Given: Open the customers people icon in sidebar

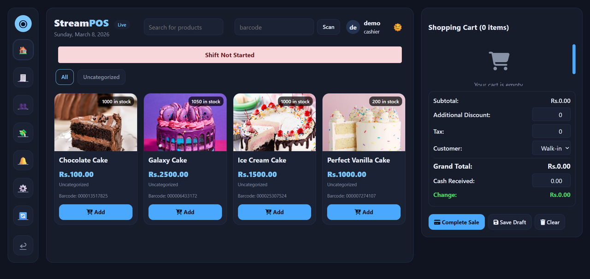Looking at the screenshot, I should click(23, 105).
